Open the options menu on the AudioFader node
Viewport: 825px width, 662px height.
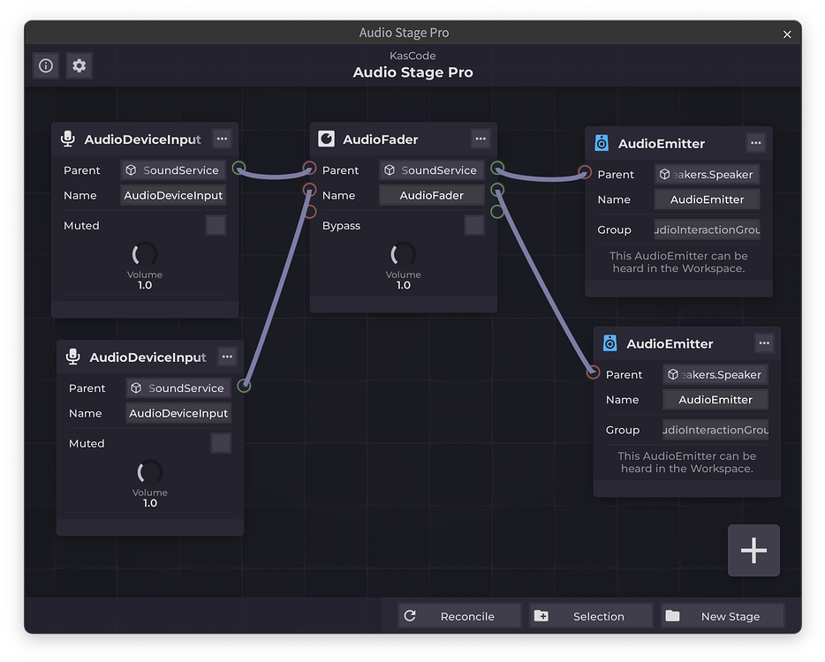point(480,139)
